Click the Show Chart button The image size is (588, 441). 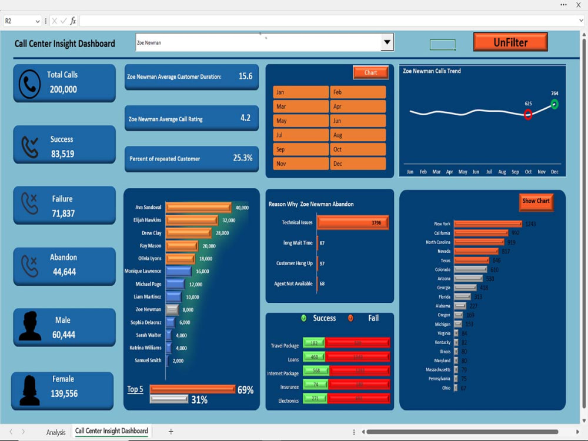536,202
